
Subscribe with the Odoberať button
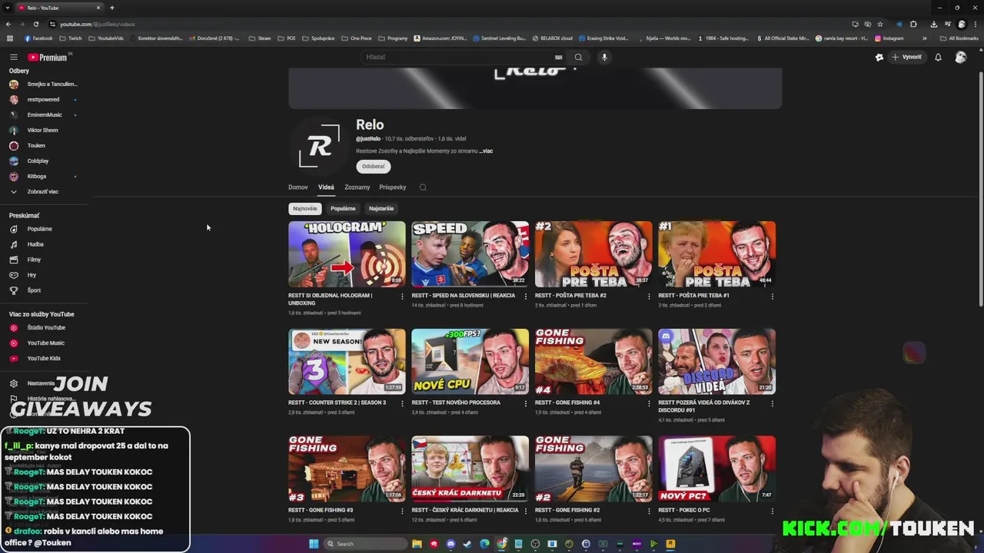[373, 166]
